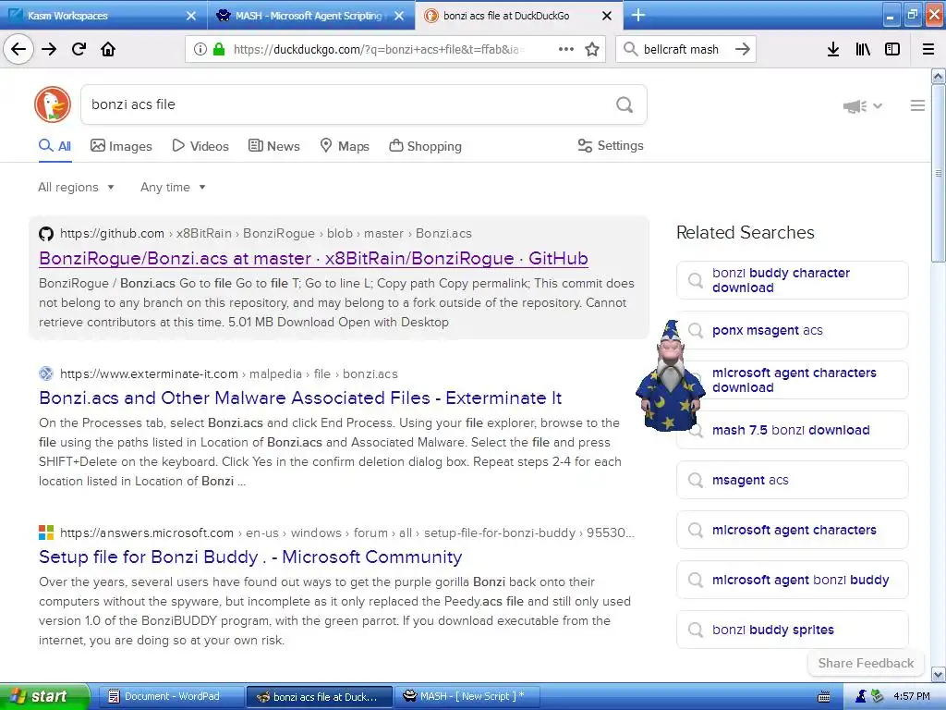
Task: Go forward one page in browser
Action: [49, 49]
